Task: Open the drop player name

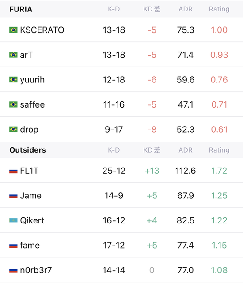Action: (29, 130)
